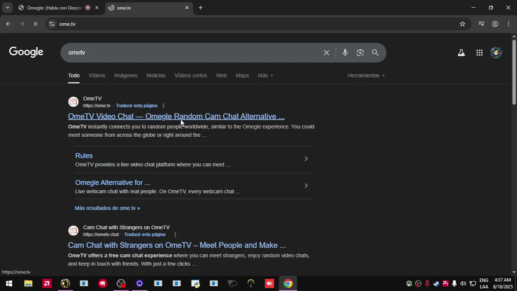The image size is (517, 291).
Task: Open the Rules sitelink
Action: pos(84,156)
